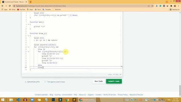The width and height of the screenshot is (181, 102).
Task: Click the 'function draw_y()' code line
Action: [x=38, y=33]
